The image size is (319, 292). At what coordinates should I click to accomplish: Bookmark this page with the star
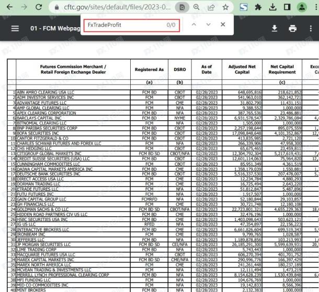225,7
